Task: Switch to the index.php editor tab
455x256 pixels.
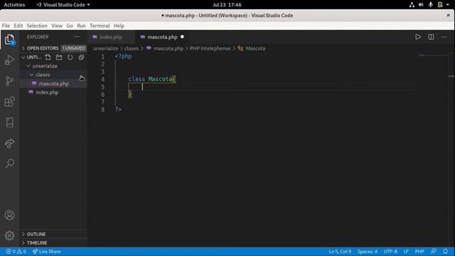Action: (111, 37)
